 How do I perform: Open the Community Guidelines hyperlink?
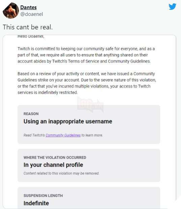coord(63,135)
